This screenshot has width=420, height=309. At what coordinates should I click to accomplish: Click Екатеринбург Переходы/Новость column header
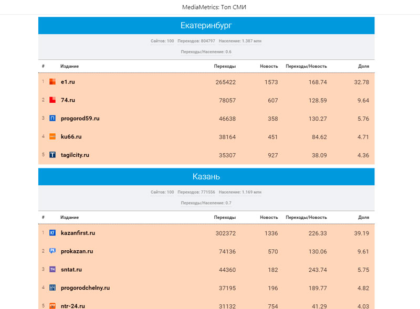click(306, 66)
